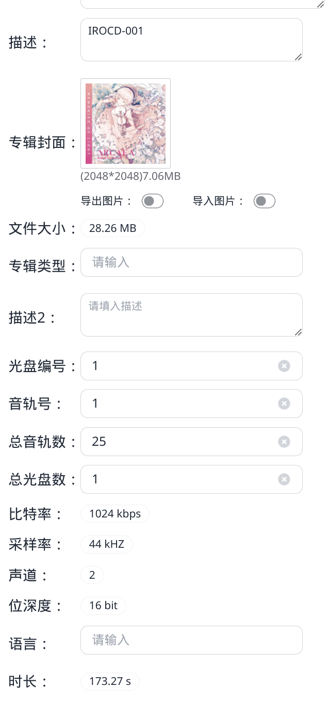Clear the 音轨号 field value

[284, 404]
